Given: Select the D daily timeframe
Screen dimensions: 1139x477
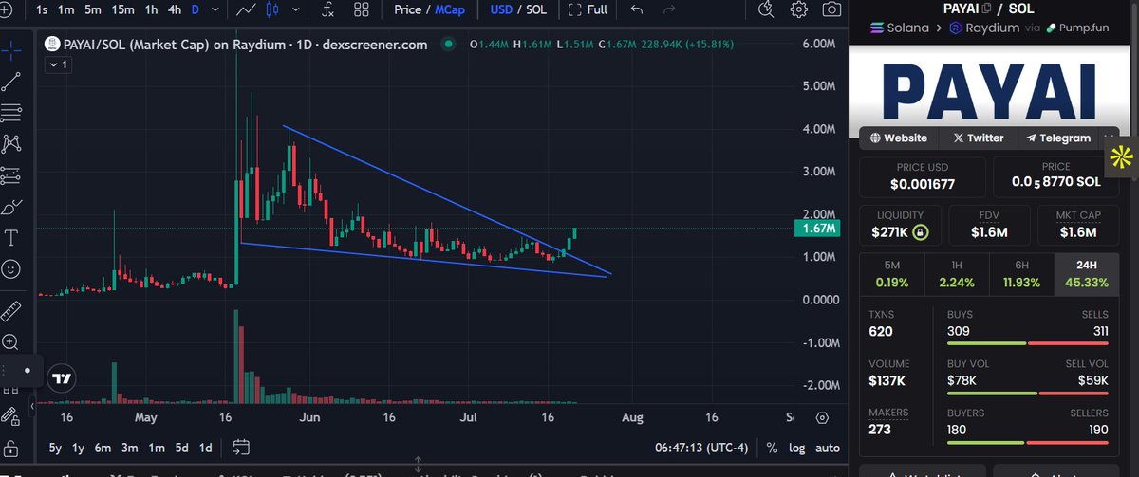Looking at the screenshot, I should pos(196,9).
